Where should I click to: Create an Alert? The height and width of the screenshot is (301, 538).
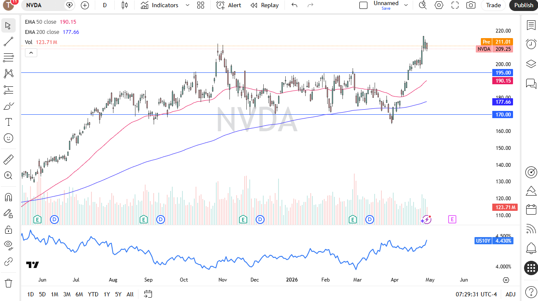coord(229,5)
